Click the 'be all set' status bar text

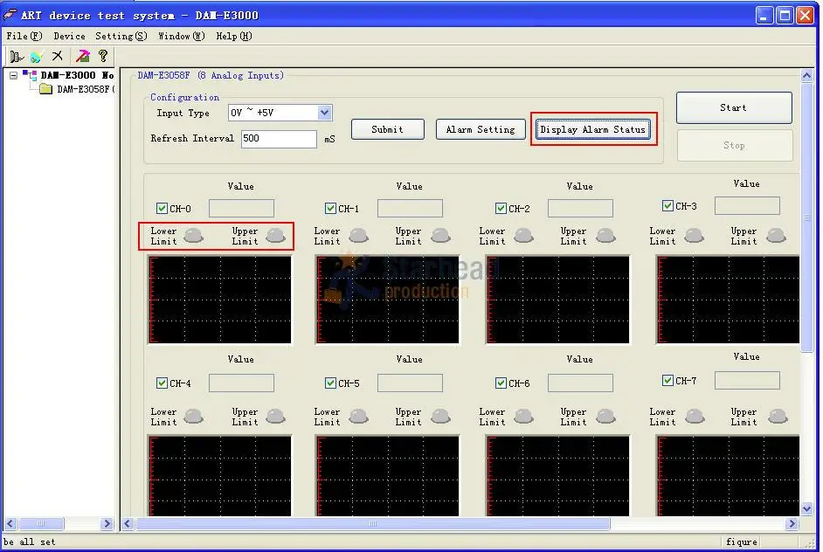(x=29, y=542)
